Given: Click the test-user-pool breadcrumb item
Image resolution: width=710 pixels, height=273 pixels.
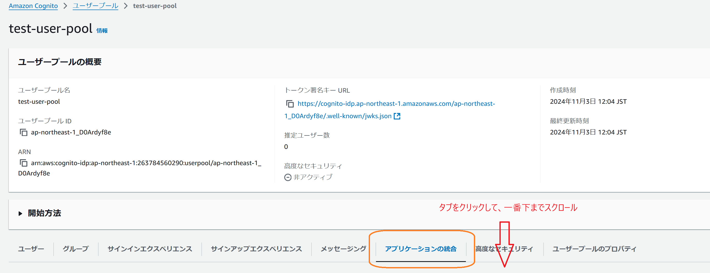Looking at the screenshot, I should click(x=155, y=5).
